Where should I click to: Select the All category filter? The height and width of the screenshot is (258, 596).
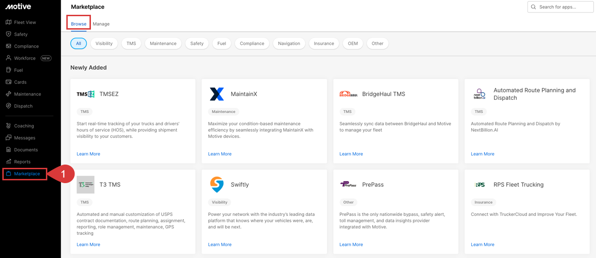coord(78,43)
